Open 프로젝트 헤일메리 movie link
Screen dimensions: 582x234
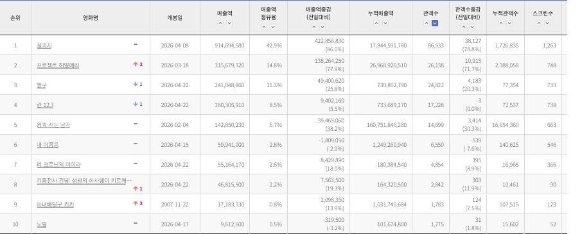pyautogui.click(x=58, y=65)
